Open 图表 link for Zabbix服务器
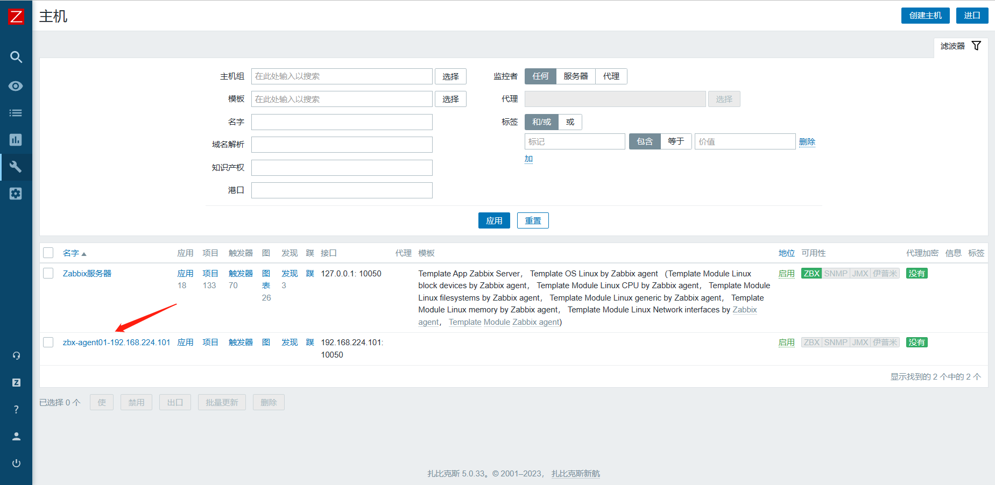The image size is (995, 485). click(x=266, y=280)
